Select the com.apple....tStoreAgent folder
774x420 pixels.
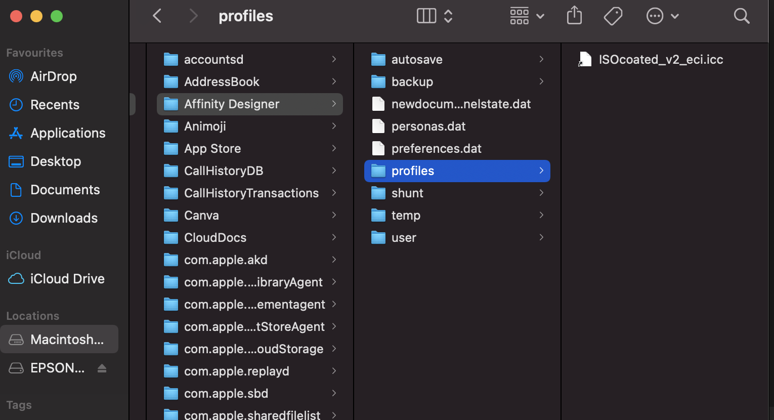(x=250, y=327)
